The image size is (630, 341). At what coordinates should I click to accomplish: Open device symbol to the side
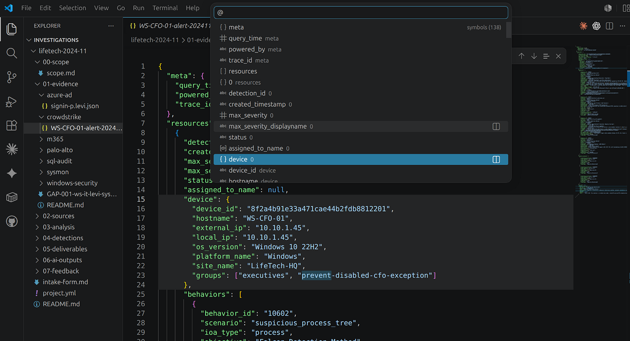pyautogui.click(x=496, y=159)
